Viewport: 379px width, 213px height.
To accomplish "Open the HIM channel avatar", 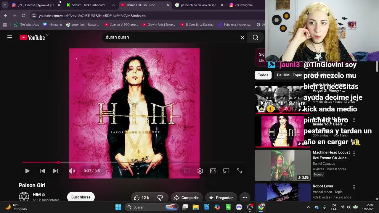I will coord(24,197).
